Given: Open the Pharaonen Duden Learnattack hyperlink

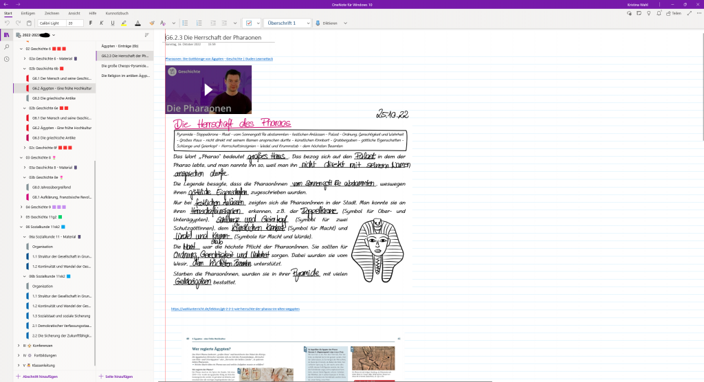Looking at the screenshot, I should (x=219, y=59).
